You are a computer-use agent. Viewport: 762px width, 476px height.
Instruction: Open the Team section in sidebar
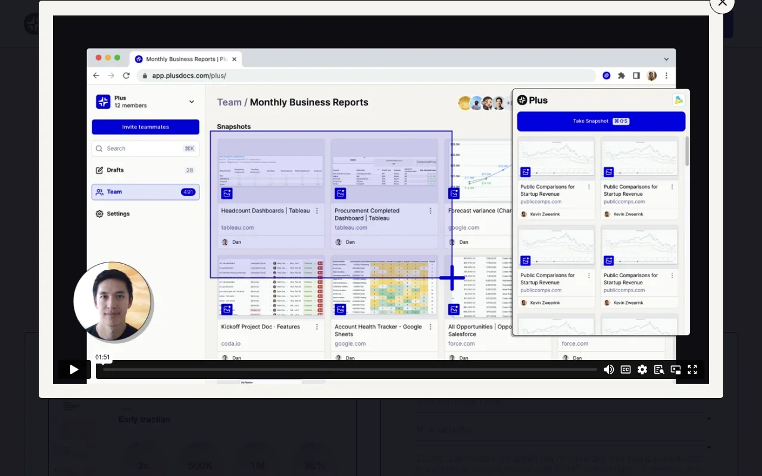tap(145, 192)
